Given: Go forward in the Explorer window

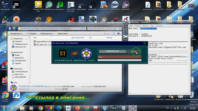Looking at the screenshot, I should 14,29.
